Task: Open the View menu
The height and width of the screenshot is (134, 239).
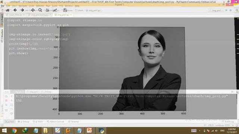Action: click(x=14, y=6)
